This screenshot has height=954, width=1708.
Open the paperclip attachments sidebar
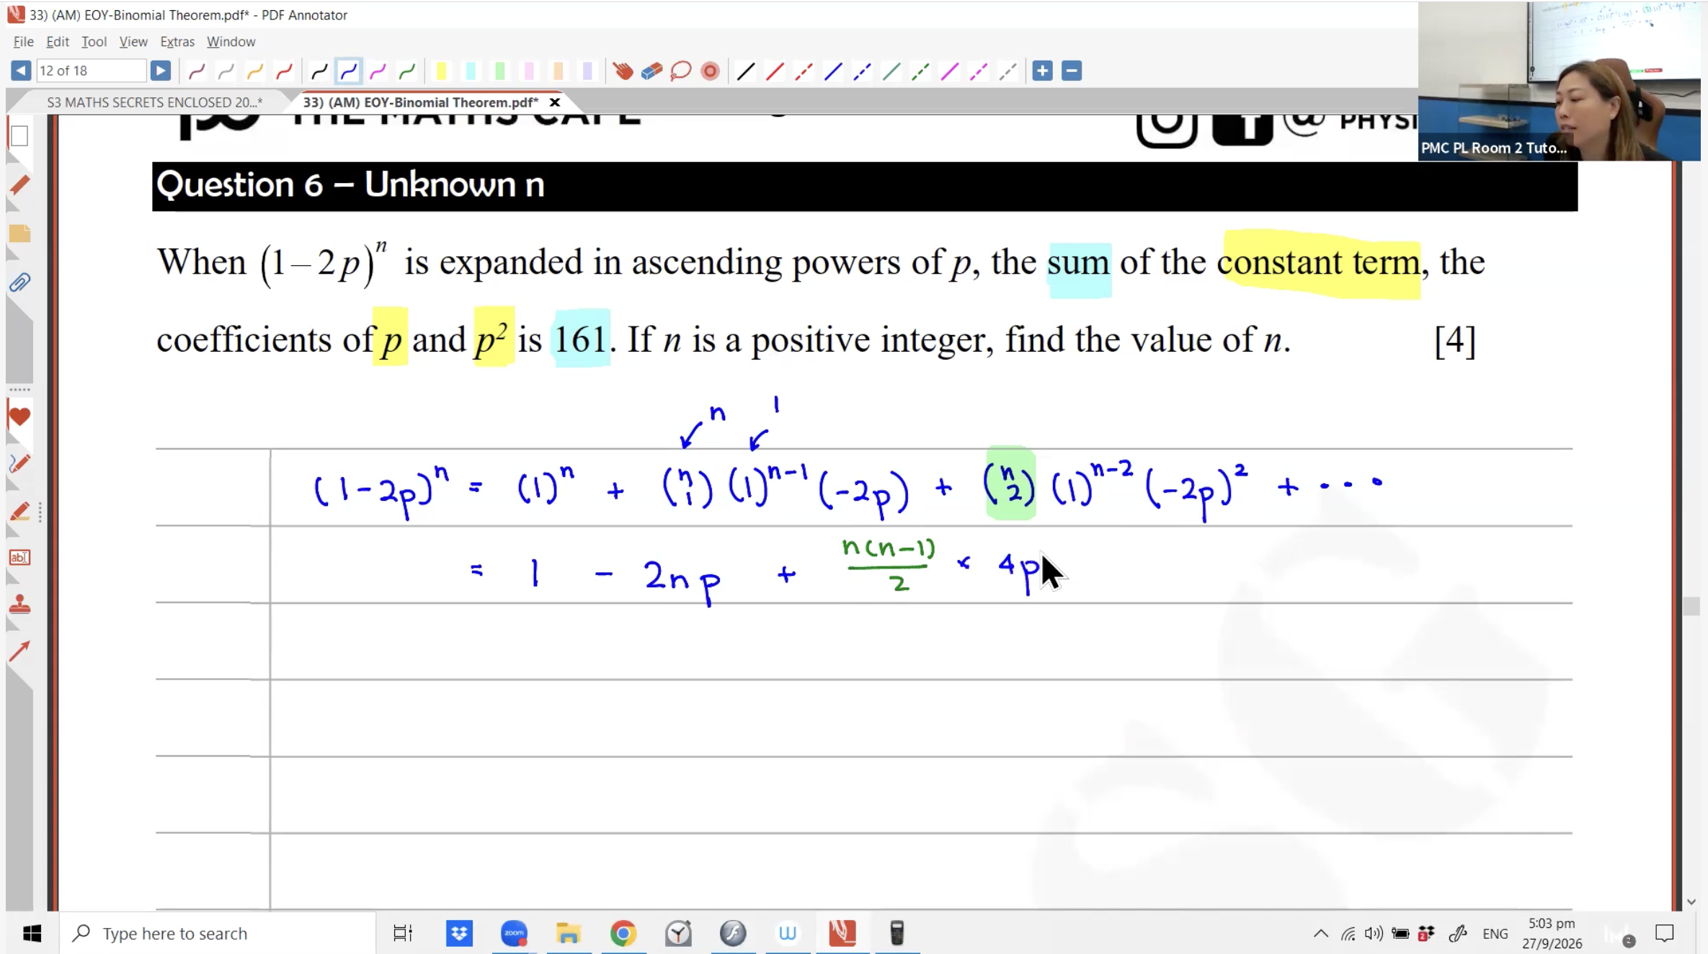(x=19, y=282)
